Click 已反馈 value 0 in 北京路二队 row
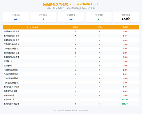 coord(99,62)
